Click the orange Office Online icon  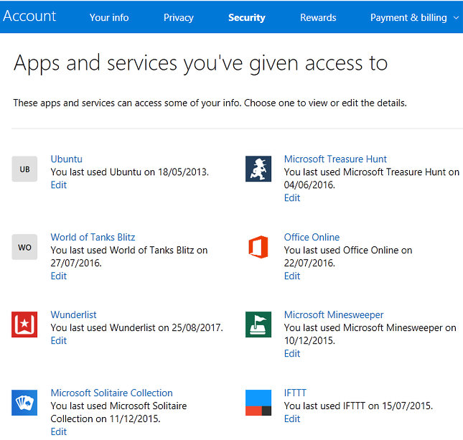point(258,247)
